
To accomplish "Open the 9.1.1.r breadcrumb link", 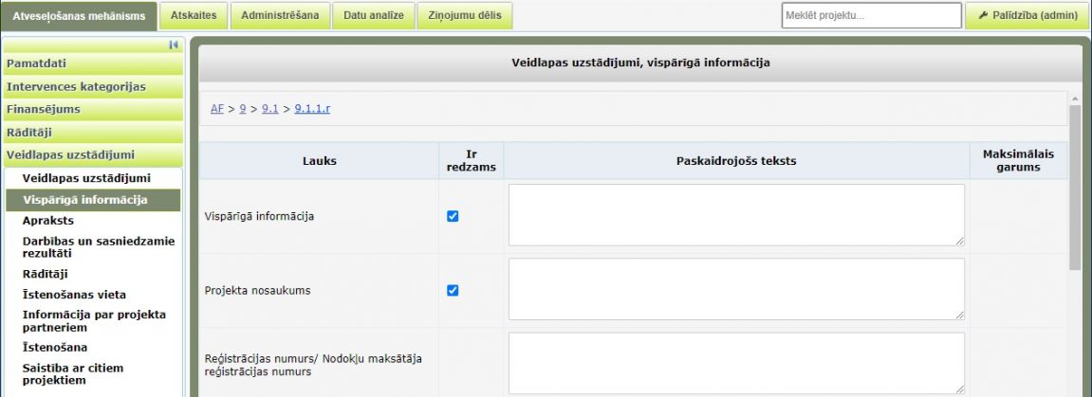I will click(312, 109).
